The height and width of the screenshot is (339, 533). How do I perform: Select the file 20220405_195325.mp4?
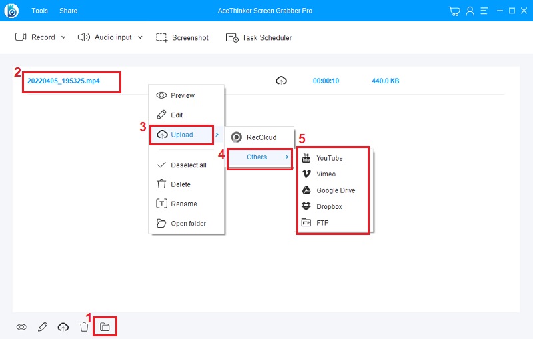point(63,81)
